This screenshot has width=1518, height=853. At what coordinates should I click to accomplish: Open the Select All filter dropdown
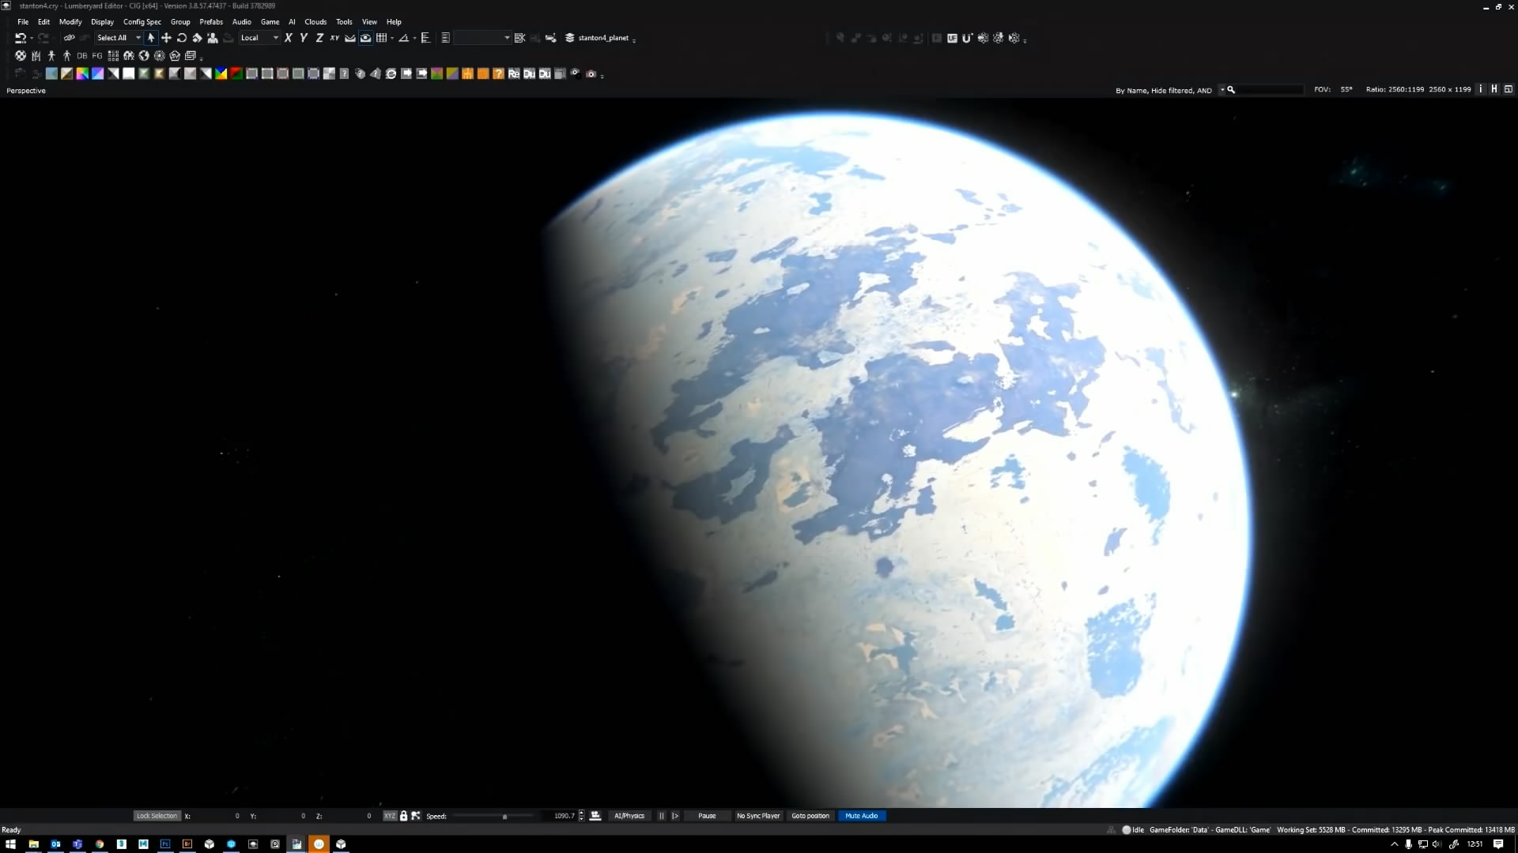point(119,38)
